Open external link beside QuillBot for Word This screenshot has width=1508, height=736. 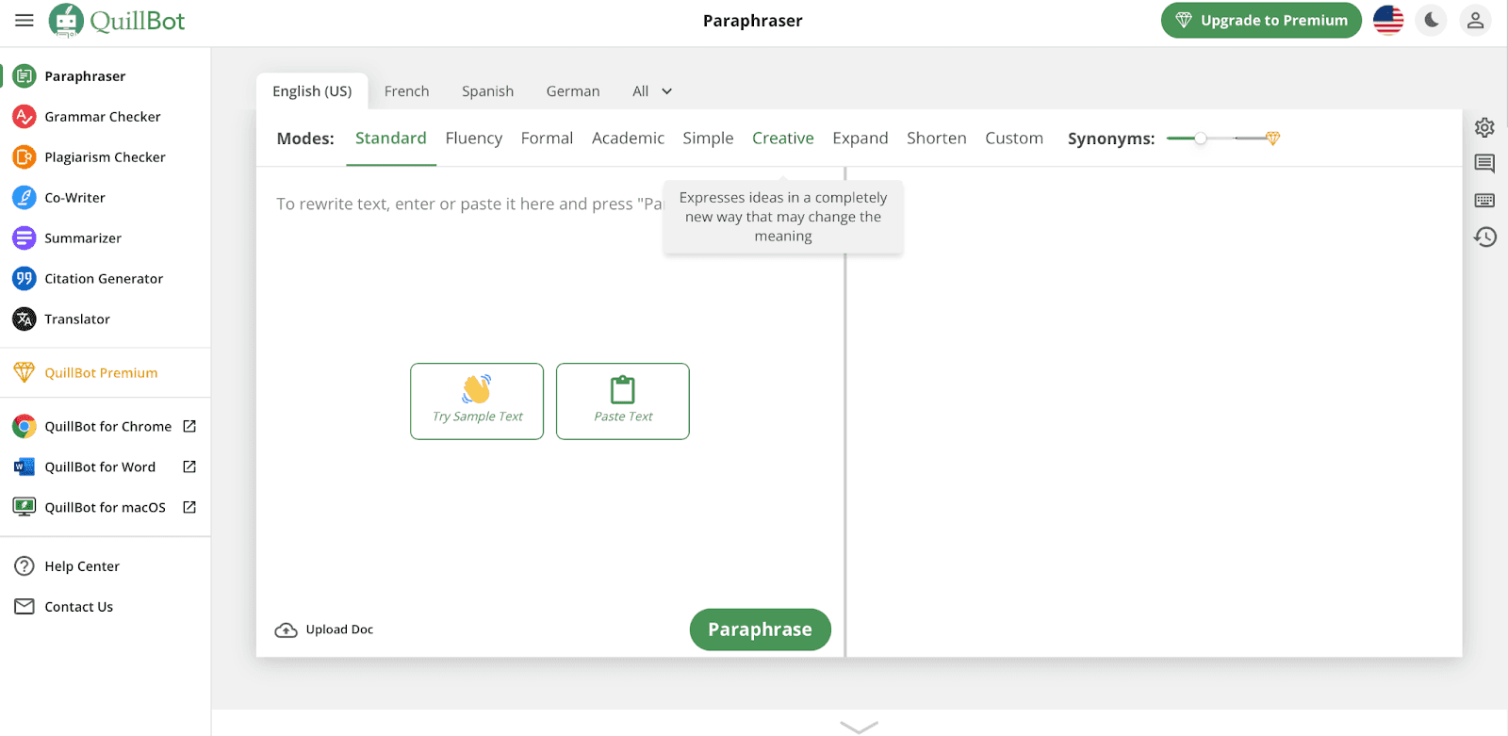coord(189,466)
